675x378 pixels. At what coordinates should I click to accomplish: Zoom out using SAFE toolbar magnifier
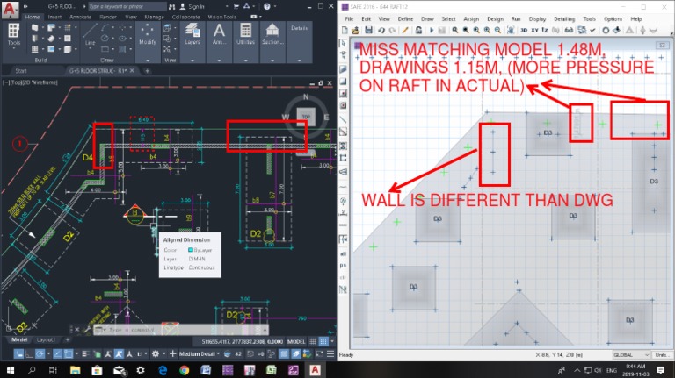[497, 30]
